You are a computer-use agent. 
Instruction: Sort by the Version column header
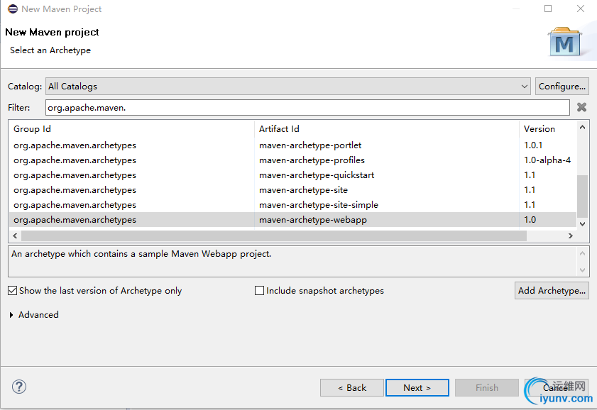pos(547,129)
